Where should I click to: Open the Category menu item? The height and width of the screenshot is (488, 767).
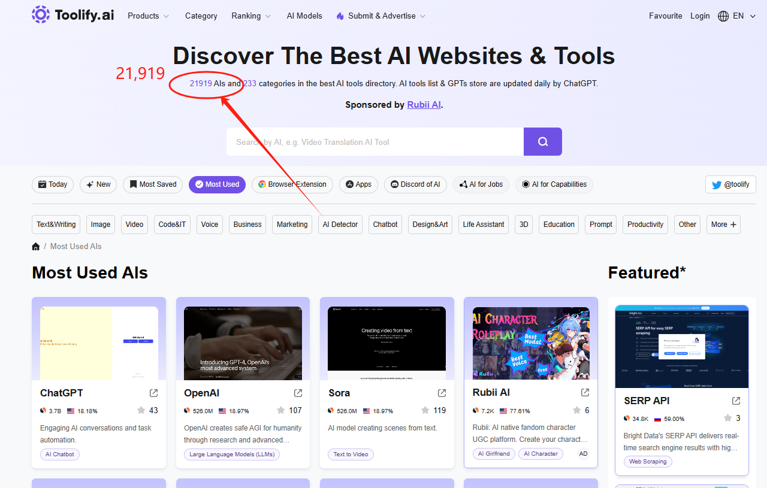[201, 16]
